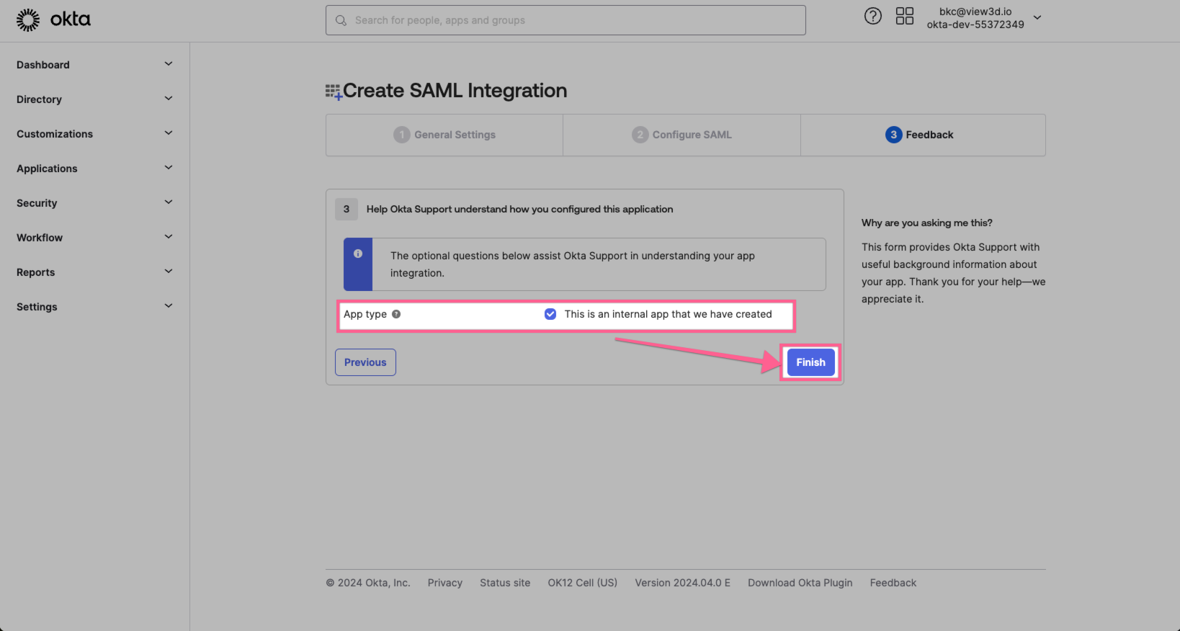The height and width of the screenshot is (631, 1180).
Task: Expand the Settings menu chevron
Action: (x=169, y=306)
